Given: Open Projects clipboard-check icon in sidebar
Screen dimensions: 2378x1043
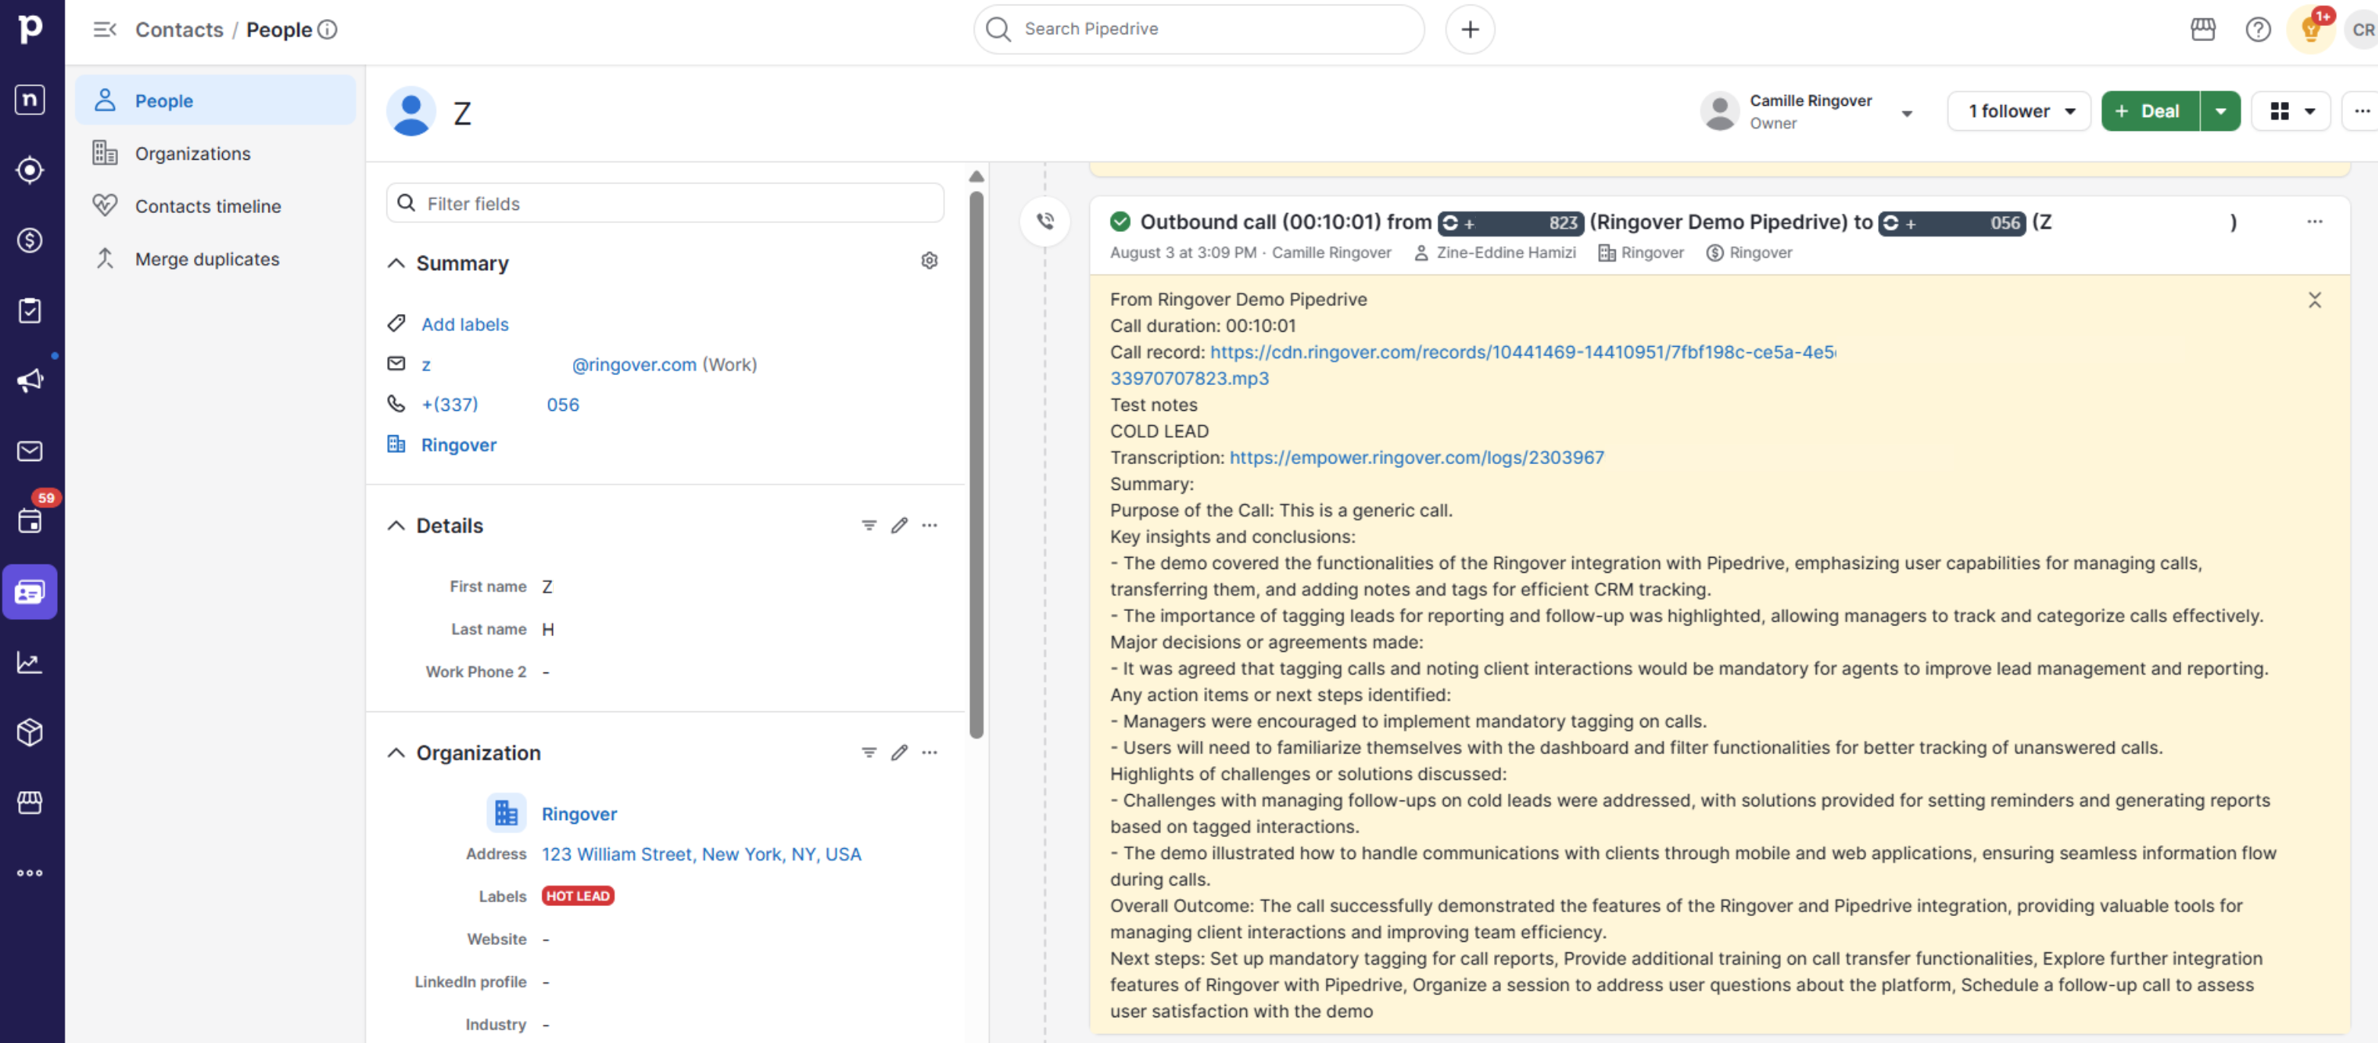Looking at the screenshot, I should (30, 310).
